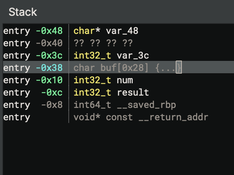
Task: Select the -0x38 stack offset
Action: (49, 68)
